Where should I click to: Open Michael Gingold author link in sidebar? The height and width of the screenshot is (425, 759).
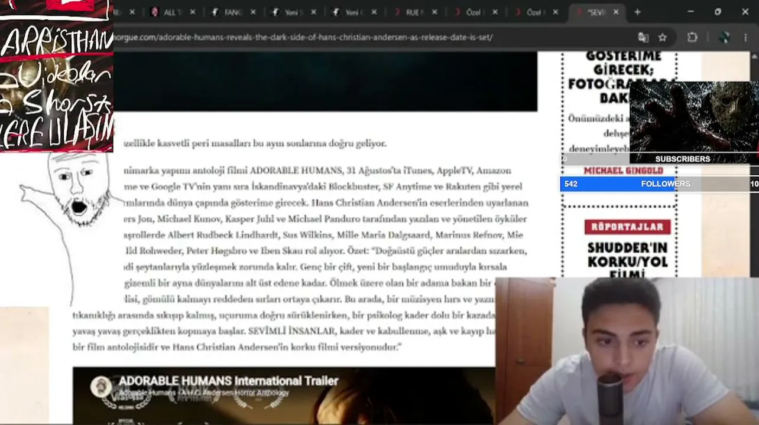coord(624,171)
